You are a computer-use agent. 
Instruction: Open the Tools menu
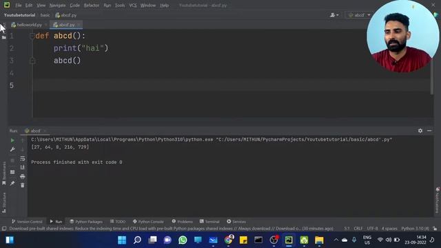(x=120, y=6)
